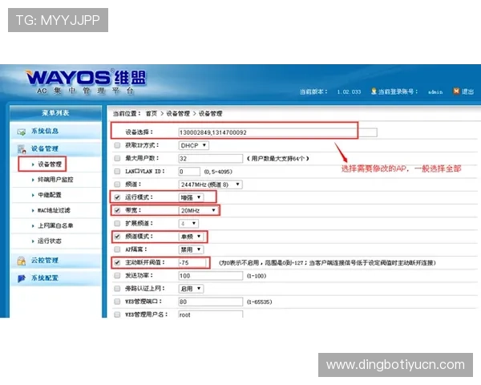
Task: Click the 系统信息 menu icon
Action: pos(21,132)
